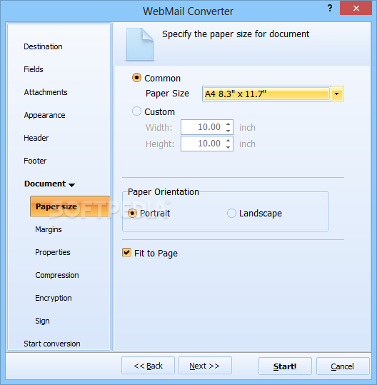Open the Properties sub-item

(53, 252)
